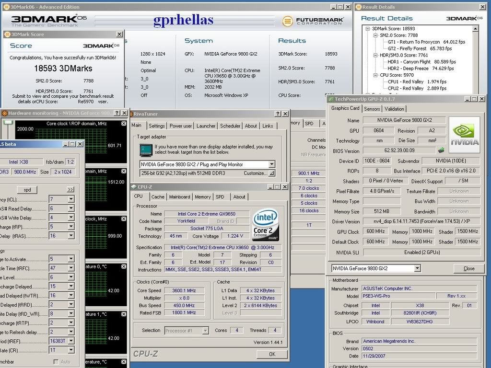The image size is (491, 368).
Task: Click the spd button in memory timings window
Action: [x=27, y=190]
